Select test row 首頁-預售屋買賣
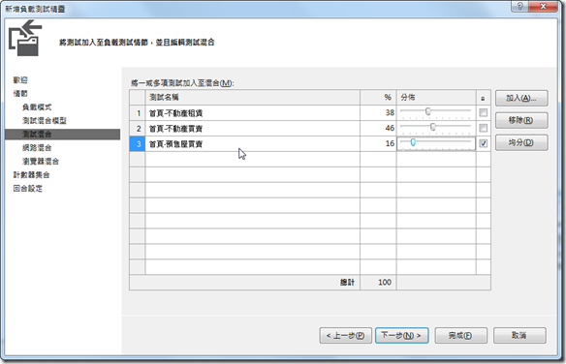566x364 pixels. pos(252,144)
